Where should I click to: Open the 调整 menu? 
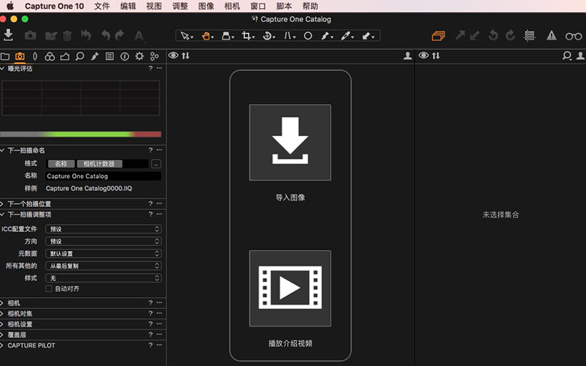[x=180, y=6]
